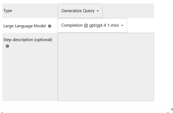Click the white space right of the model dropdown

(x=141, y=25)
